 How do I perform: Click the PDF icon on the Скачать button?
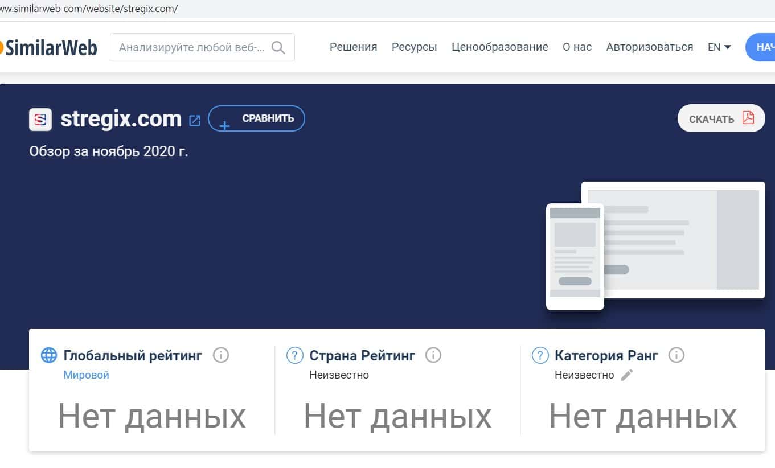pyautogui.click(x=748, y=118)
